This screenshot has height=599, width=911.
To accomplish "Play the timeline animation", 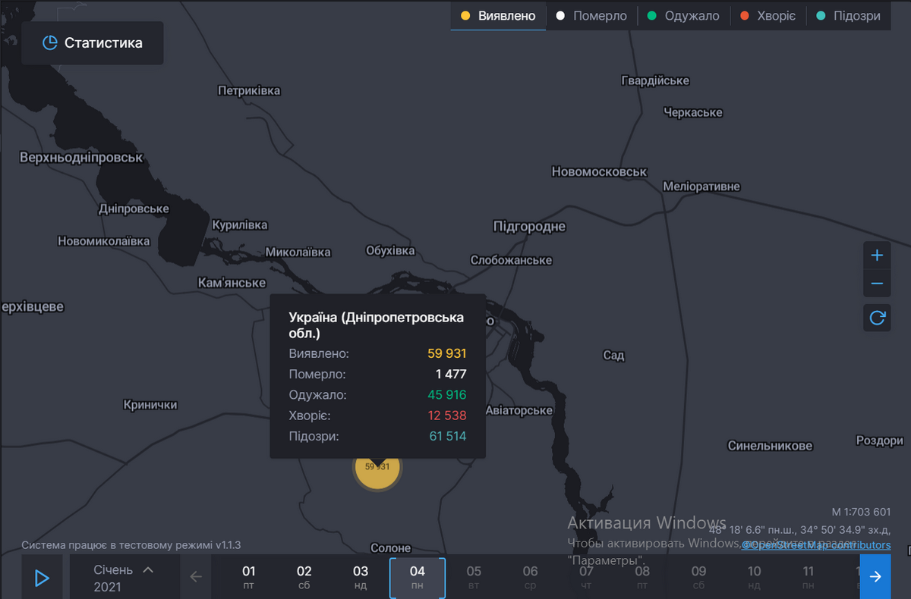I will [42, 578].
